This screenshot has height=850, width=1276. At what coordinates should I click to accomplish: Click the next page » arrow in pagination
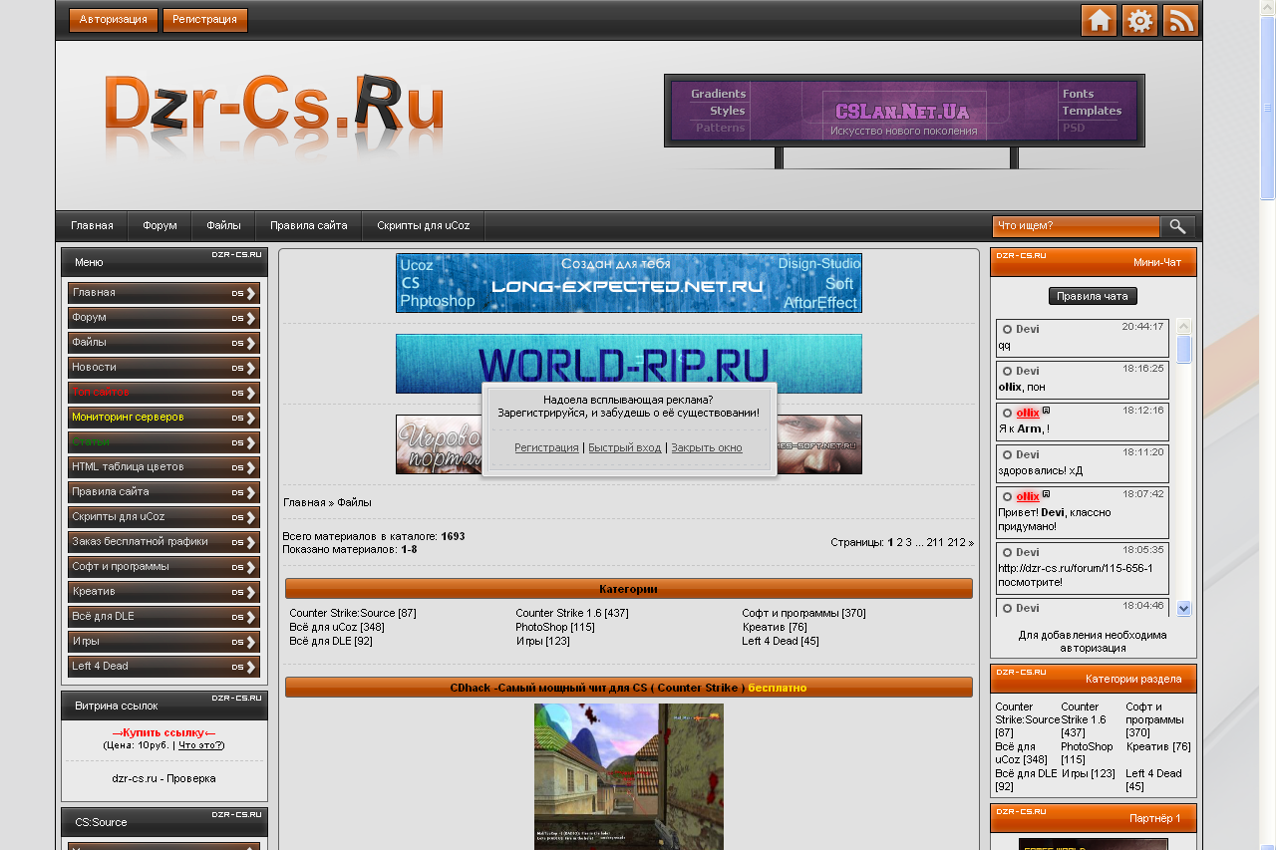click(971, 543)
